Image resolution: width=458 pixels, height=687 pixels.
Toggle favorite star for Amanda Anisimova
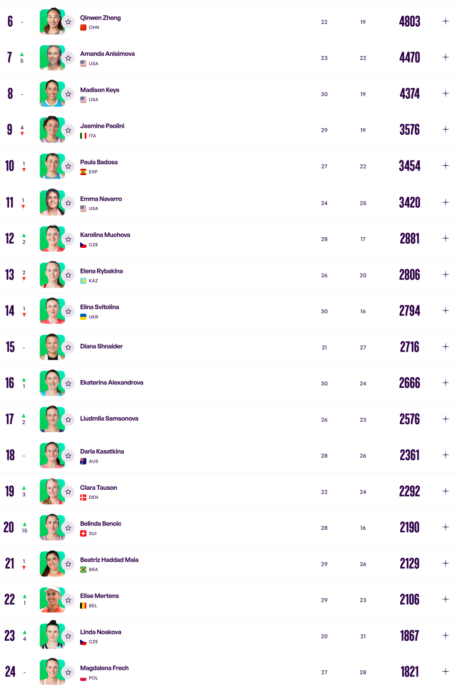point(68,58)
